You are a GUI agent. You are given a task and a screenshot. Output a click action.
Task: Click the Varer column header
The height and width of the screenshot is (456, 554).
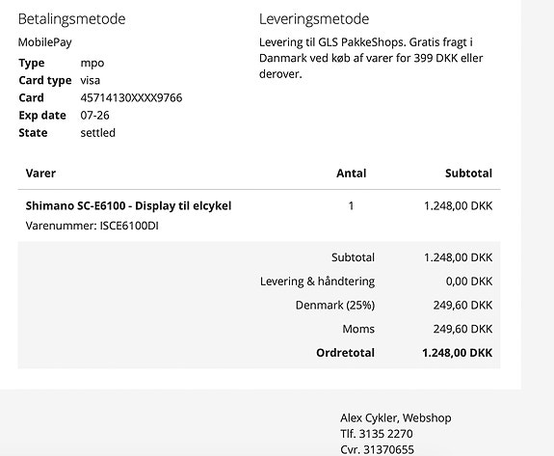click(x=40, y=174)
